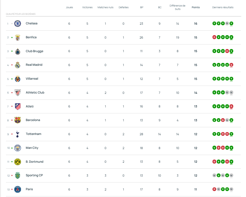Screen dimensions: 246x197
Task: Click the Club Brugge crest icon
Action: (18, 51)
